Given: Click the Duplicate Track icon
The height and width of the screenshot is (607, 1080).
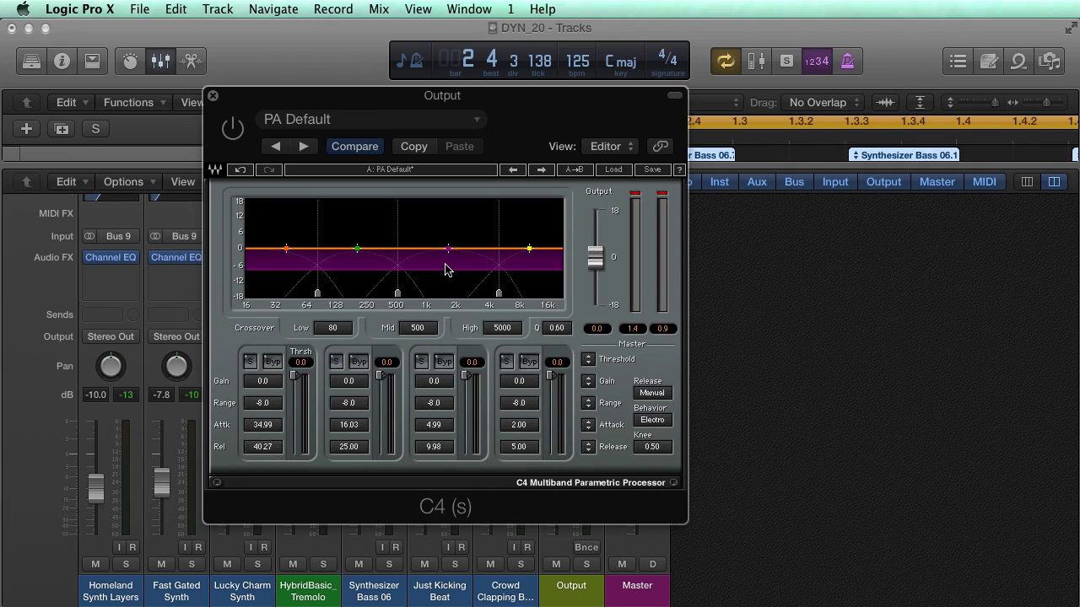Looking at the screenshot, I should click(x=61, y=129).
